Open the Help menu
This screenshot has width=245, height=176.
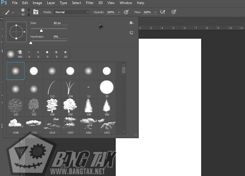(x=140, y=3)
